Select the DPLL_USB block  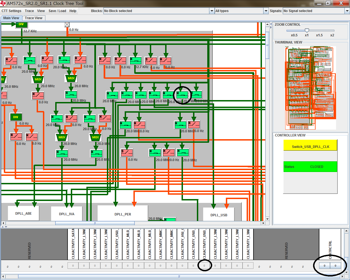tap(219, 215)
